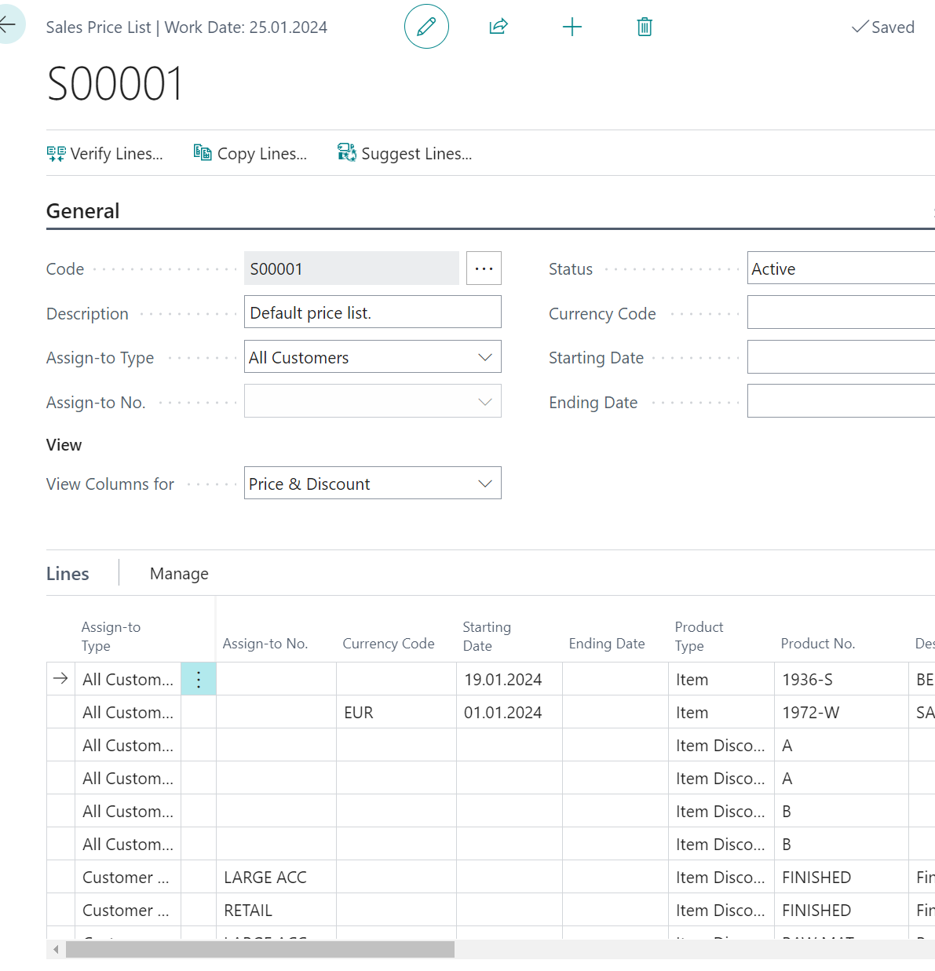Image resolution: width=935 pixels, height=971 pixels.
Task: Click the Suggest Lines action
Action: coord(405,154)
